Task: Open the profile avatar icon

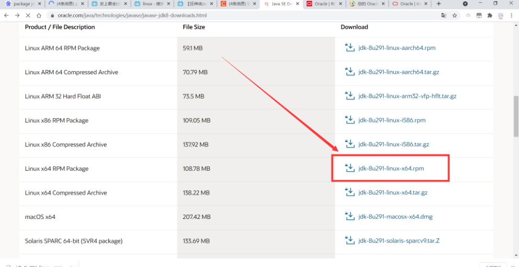Action: [501, 16]
